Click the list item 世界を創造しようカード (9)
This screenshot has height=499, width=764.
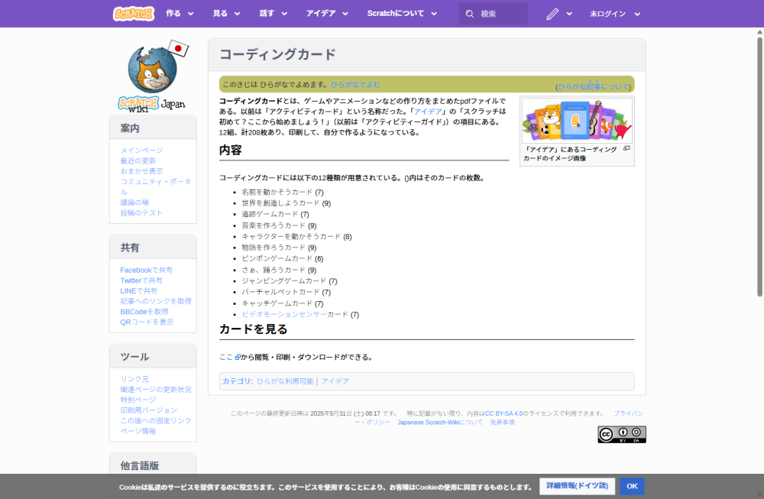(286, 203)
